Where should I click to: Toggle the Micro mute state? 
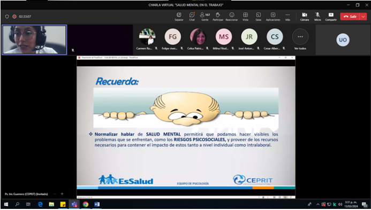317,17
